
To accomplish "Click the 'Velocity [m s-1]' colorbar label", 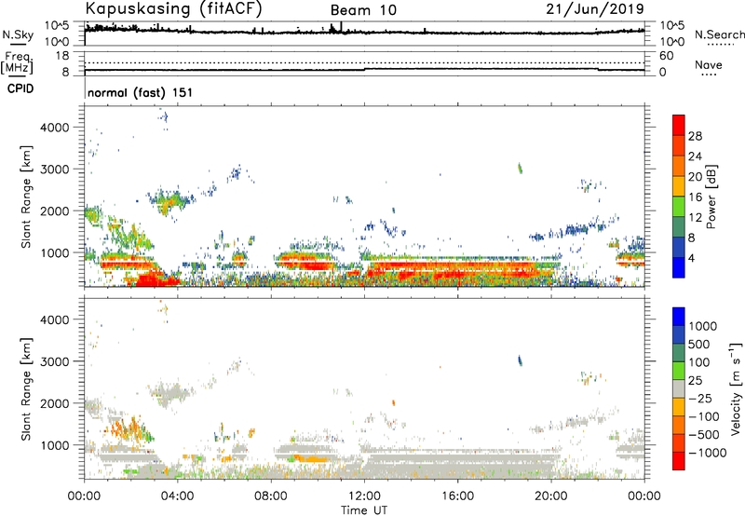I will coord(736,388).
